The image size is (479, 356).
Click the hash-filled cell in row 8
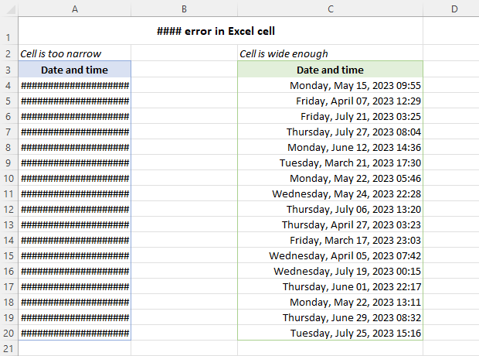click(x=74, y=147)
